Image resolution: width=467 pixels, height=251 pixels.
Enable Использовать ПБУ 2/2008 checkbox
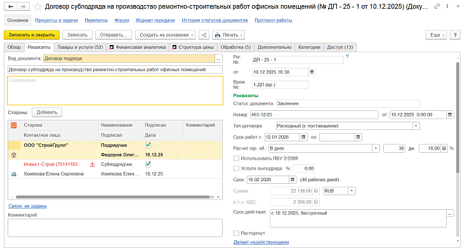click(236, 158)
